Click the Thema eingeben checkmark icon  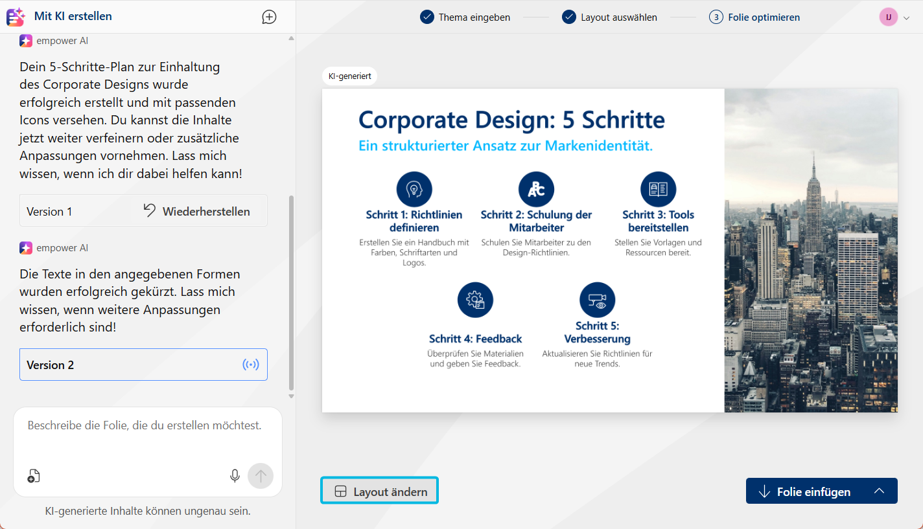pyautogui.click(x=426, y=17)
